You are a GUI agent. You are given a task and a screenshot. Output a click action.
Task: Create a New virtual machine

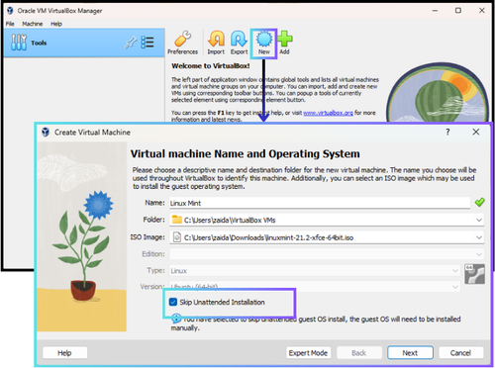pyautogui.click(x=264, y=44)
